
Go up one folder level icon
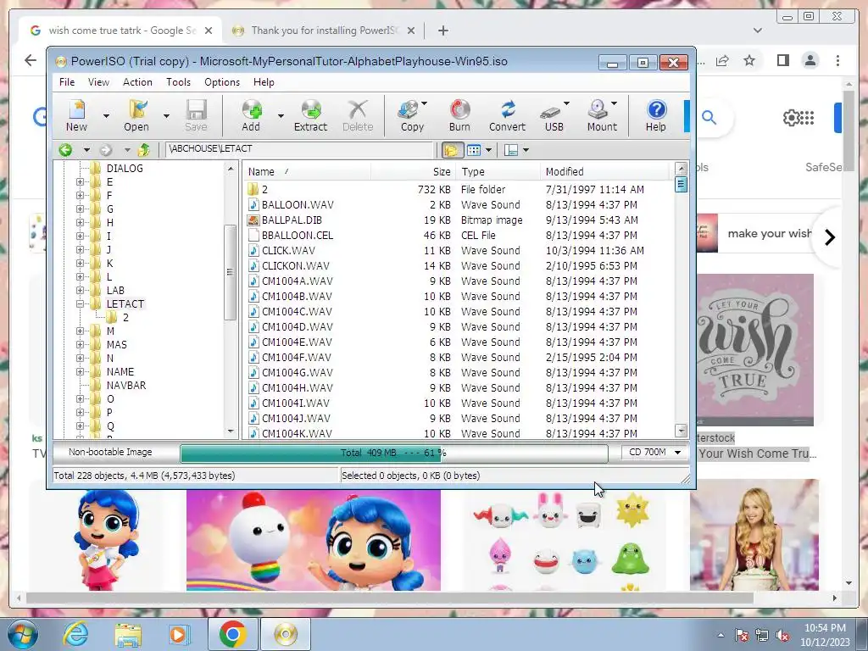coord(144,149)
